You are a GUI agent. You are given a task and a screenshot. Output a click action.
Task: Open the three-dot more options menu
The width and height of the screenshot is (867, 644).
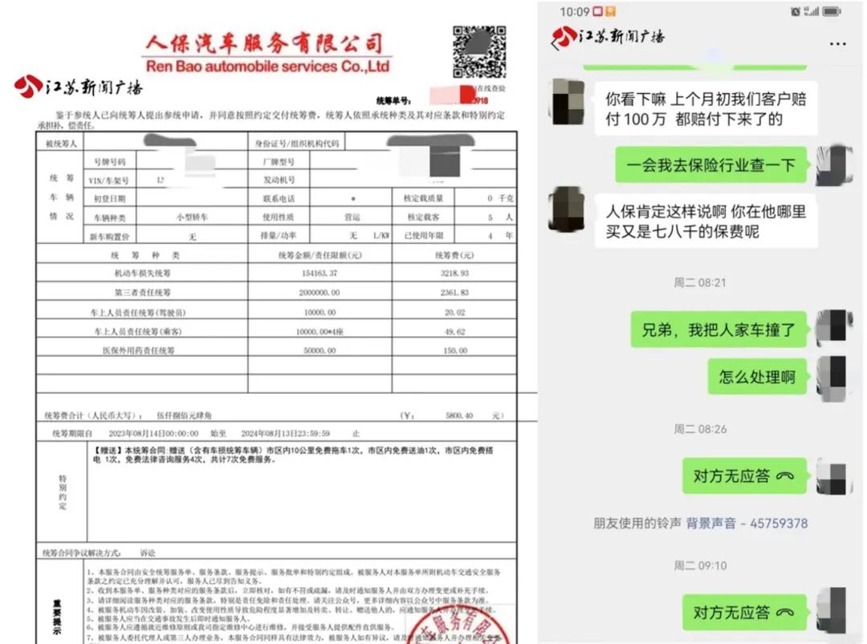pos(837,43)
